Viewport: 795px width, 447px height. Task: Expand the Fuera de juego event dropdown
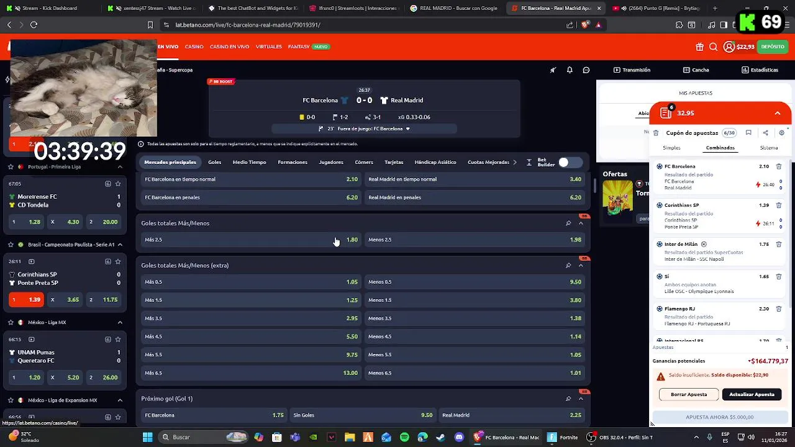pos(408,129)
